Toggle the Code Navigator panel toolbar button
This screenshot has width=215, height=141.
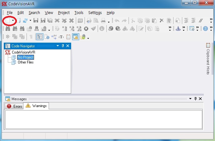40,37
